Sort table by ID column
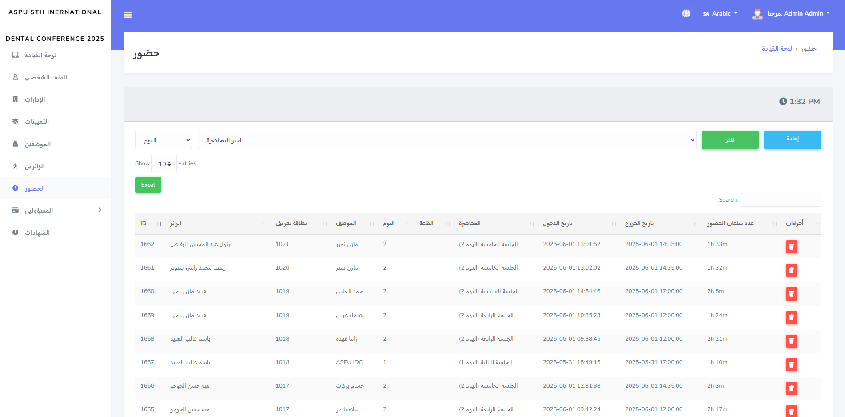The height and width of the screenshot is (417, 845). pyautogui.click(x=151, y=224)
